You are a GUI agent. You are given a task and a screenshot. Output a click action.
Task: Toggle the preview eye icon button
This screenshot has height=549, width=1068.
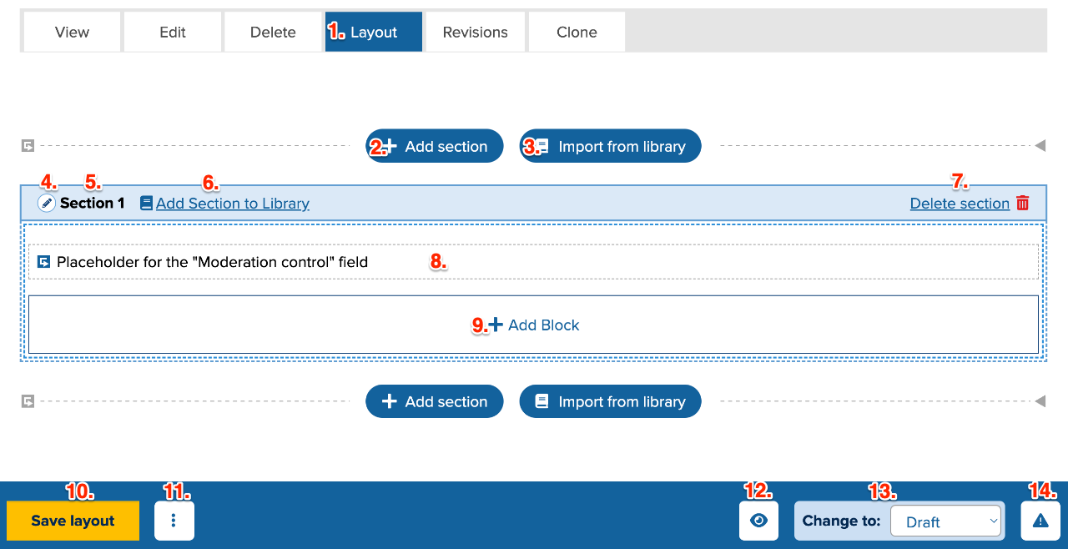758,521
